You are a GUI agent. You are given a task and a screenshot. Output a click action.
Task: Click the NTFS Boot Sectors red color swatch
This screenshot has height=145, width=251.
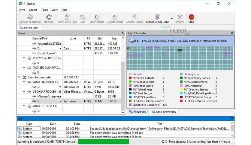[130, 82]
